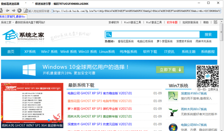Click the first dropdown arrow in title bar

pos(26,3)
